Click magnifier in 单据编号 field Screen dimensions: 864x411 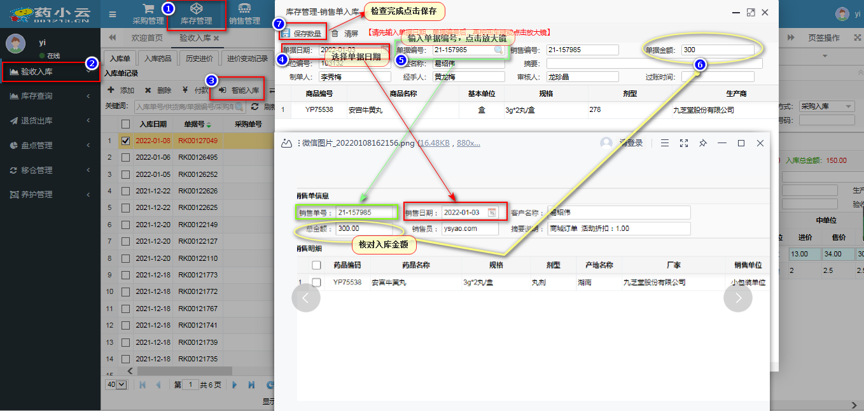point(499,50)
